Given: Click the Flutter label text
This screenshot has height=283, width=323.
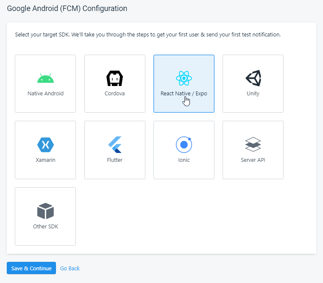Looking at the screenshot, I should click(115, 160).
